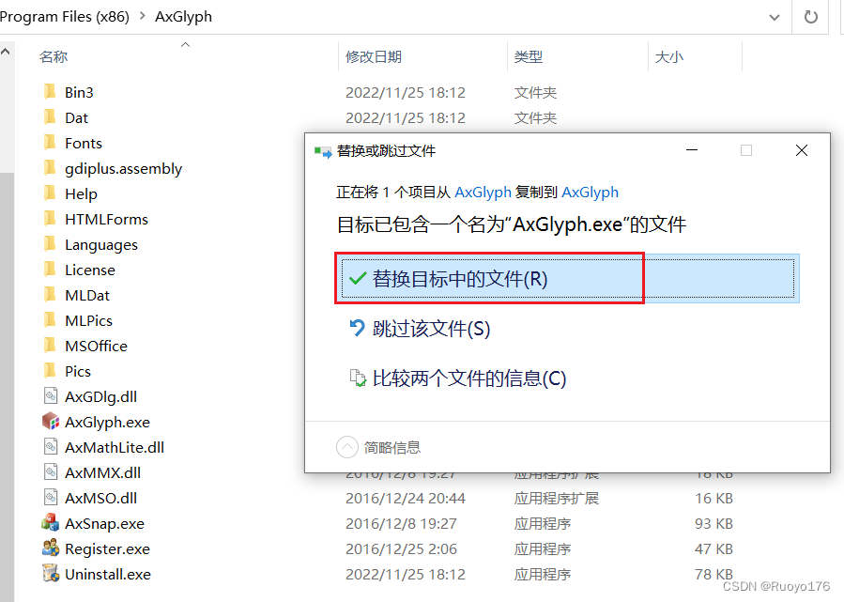844x602 pixels.
Task: Select the AxGlyph.exe file name
Action: (x=108, y=423)
